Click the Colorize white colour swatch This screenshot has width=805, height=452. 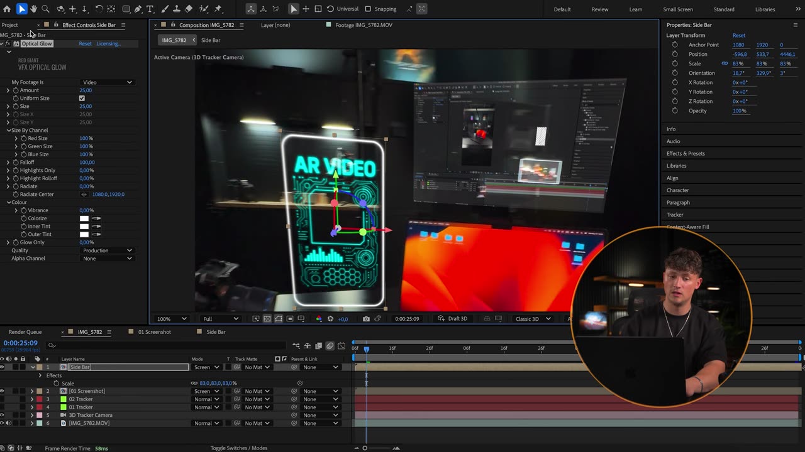pyautogui.click(x=84, y=218)
